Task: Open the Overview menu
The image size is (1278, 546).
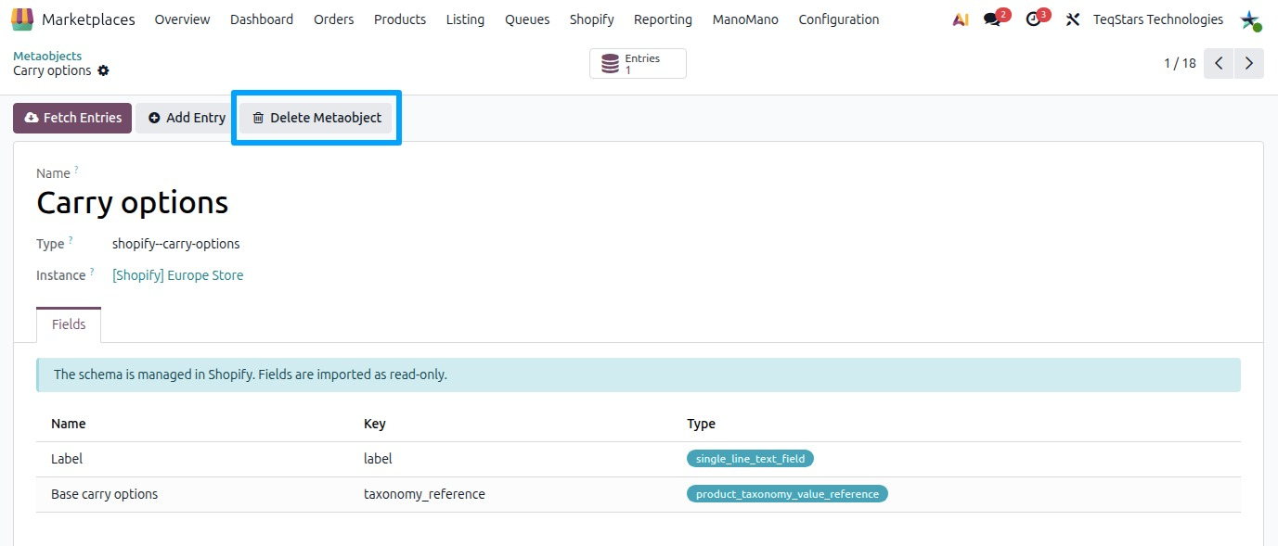Action: [182, 19]
